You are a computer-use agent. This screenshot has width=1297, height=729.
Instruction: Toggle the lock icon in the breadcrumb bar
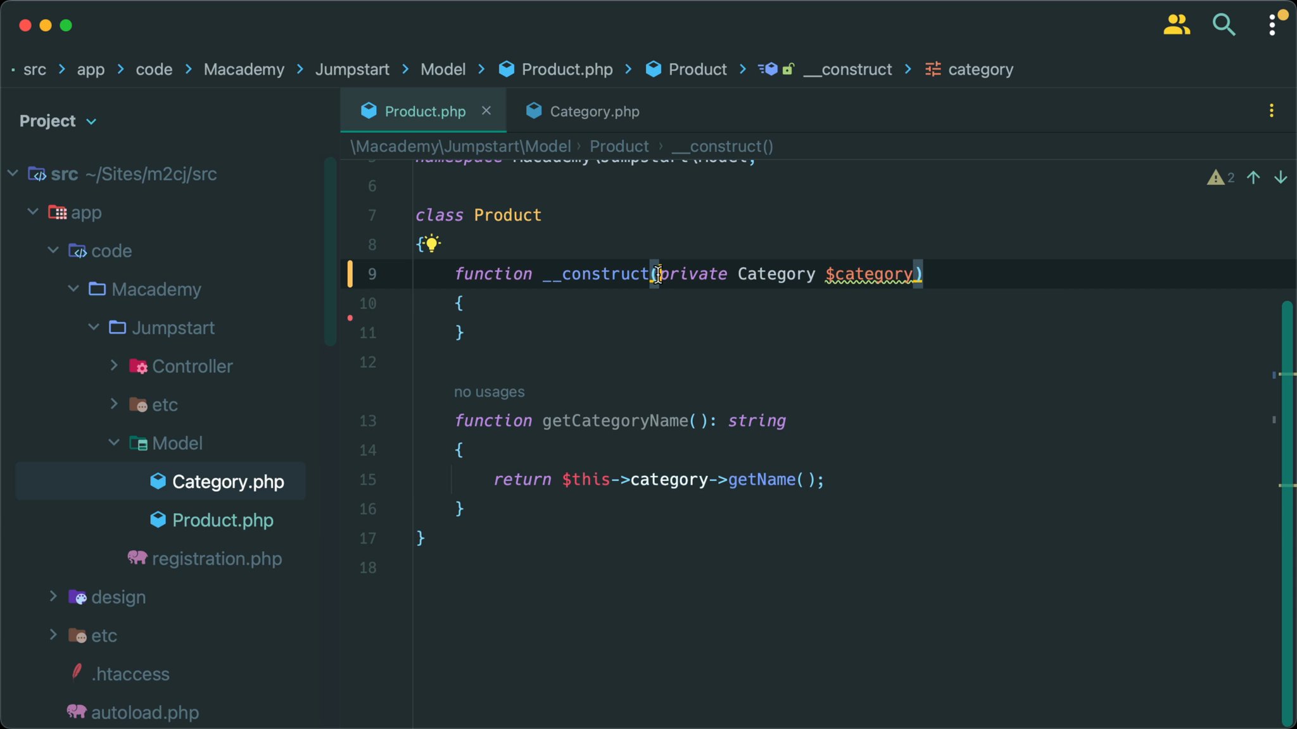(x=788, y=70)
